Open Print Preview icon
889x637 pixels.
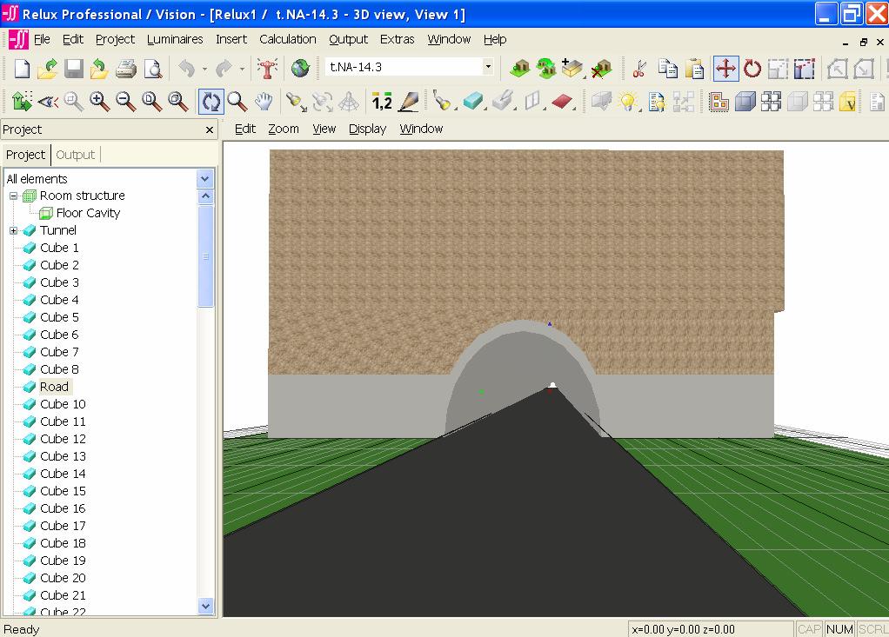152,69
